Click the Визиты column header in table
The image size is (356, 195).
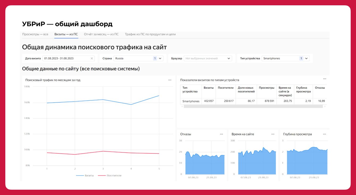[209, 91]
